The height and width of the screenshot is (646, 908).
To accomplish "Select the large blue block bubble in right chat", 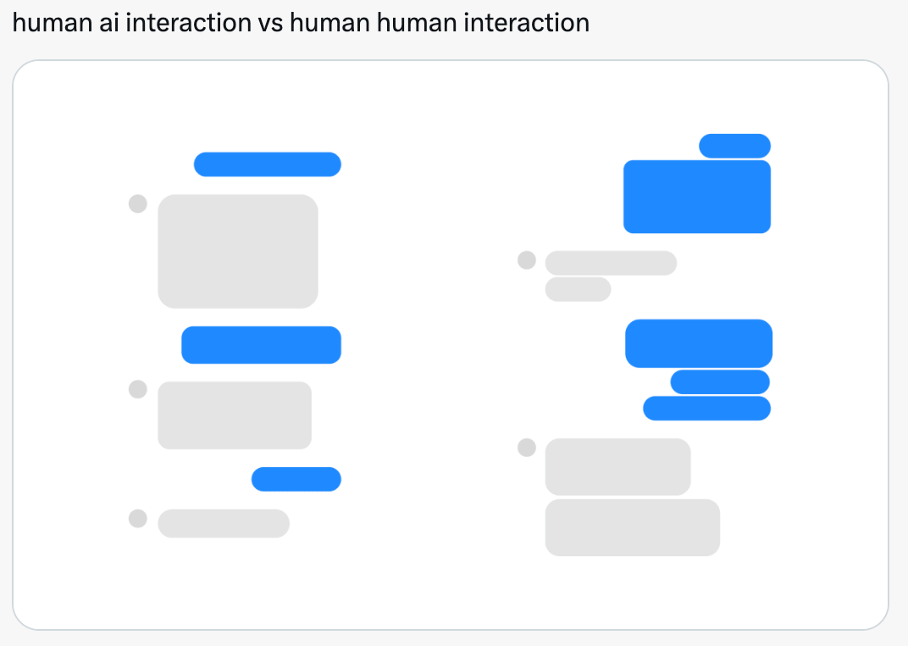I will point(697,197).
